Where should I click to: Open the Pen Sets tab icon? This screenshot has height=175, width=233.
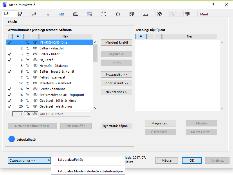click(x=34, y=14)
